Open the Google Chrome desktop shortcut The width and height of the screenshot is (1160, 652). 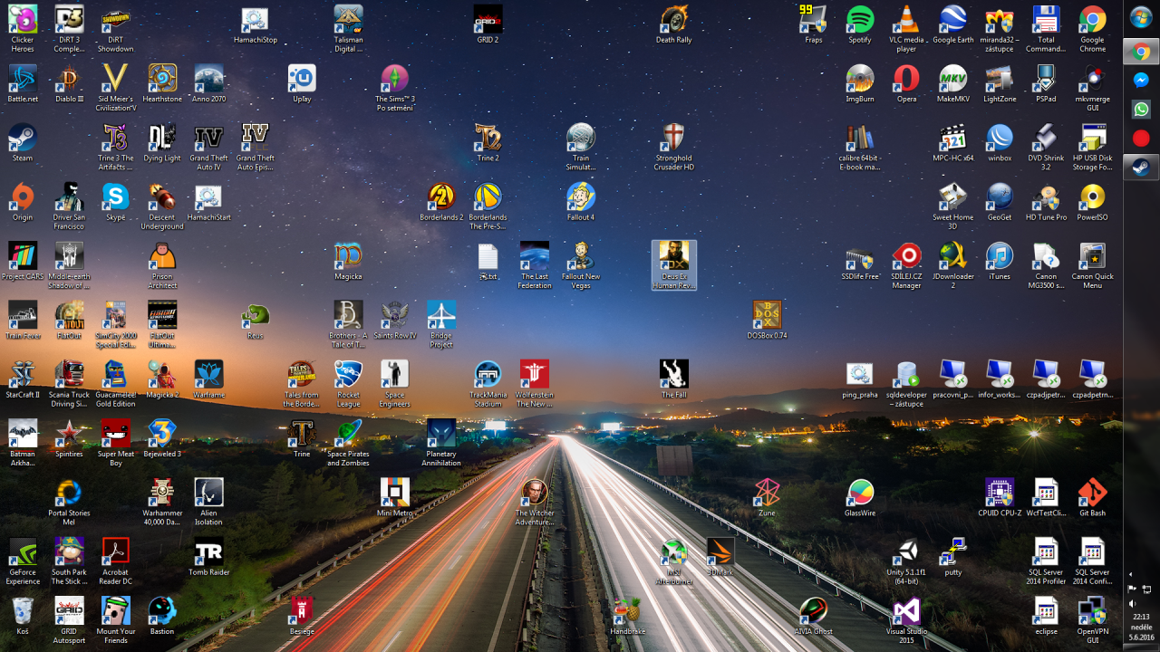[x=1092, y=29]
